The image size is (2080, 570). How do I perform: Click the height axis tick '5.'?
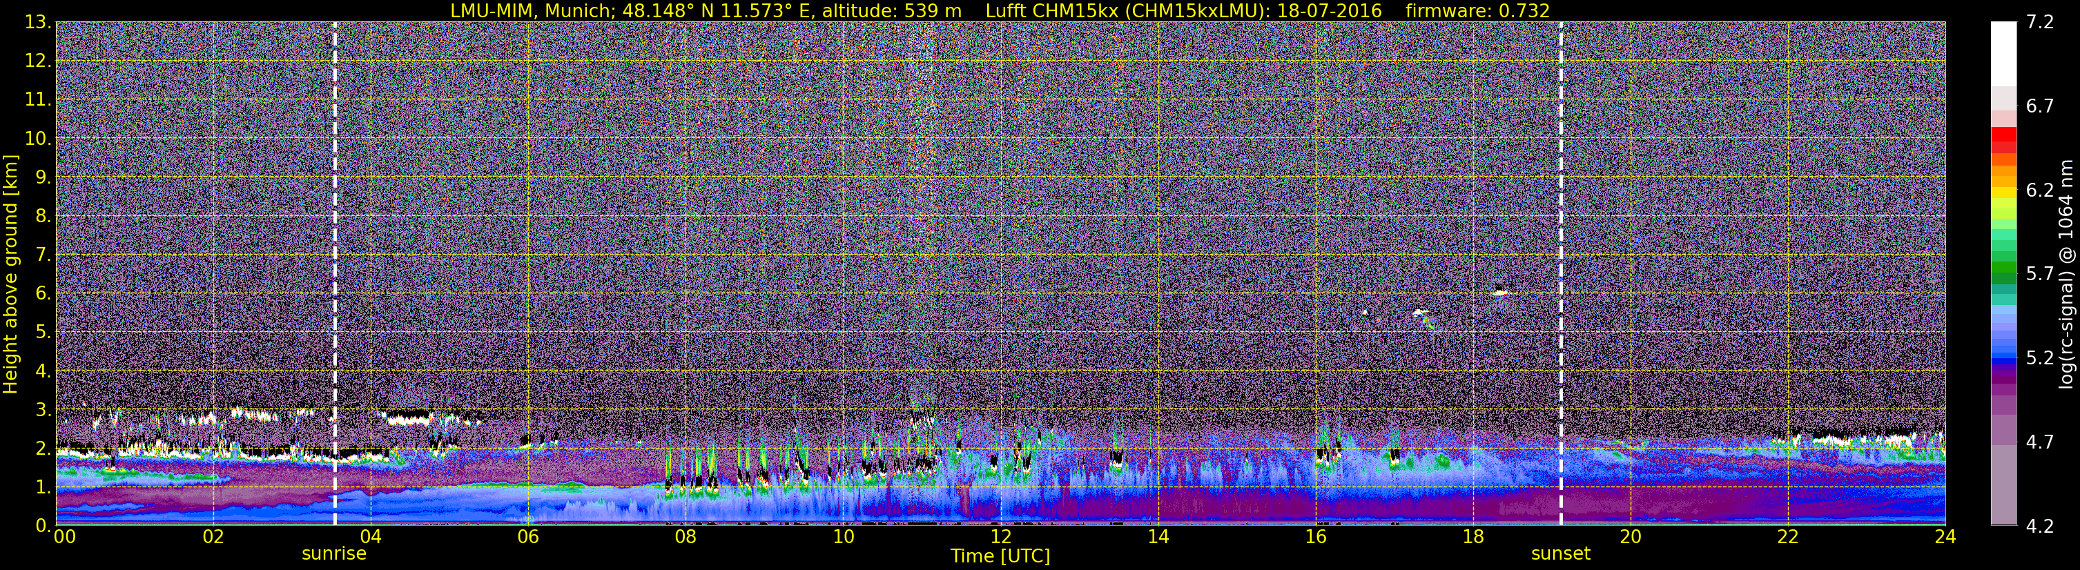click(x=43, y=332)
